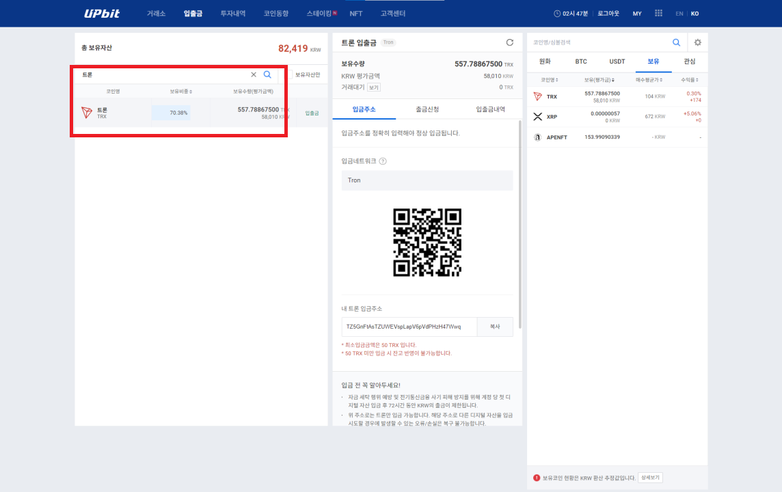Select the BTC tab
The image size is (782, 492).
(581, 61)
